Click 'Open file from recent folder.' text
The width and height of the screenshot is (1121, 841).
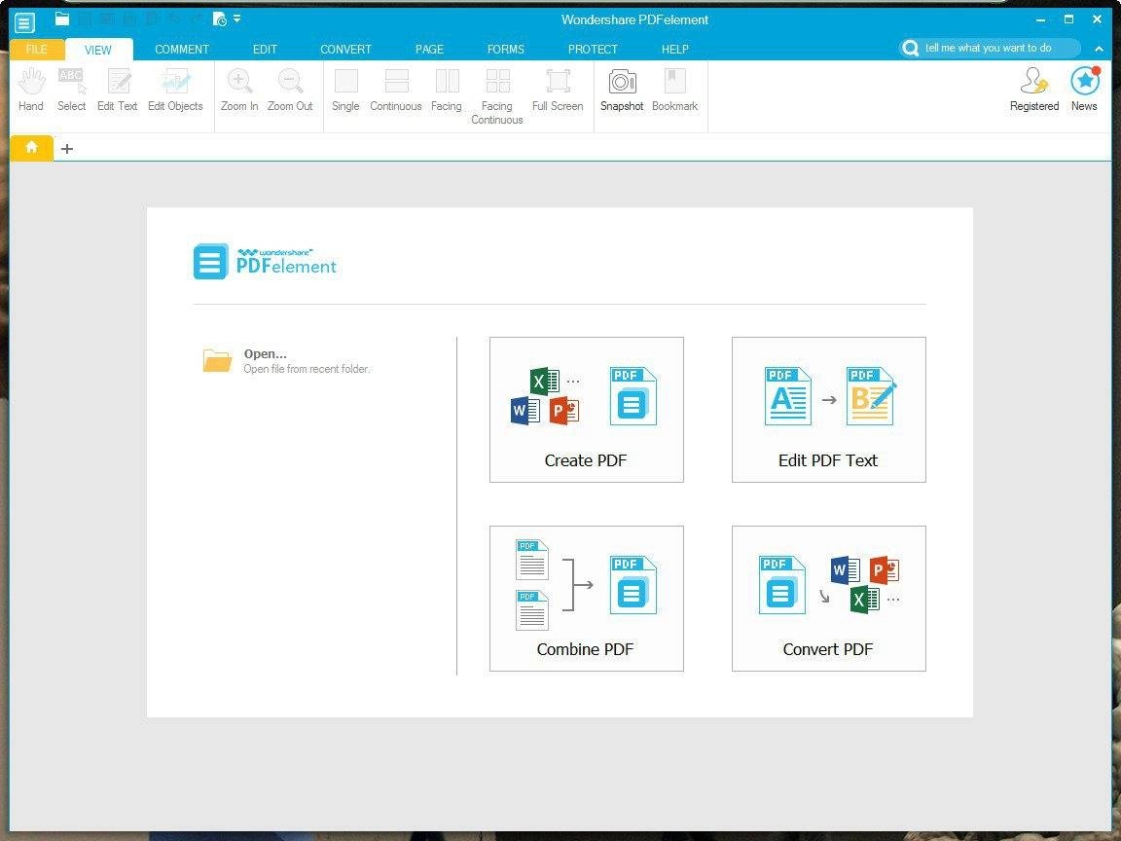tap(307, 369)
